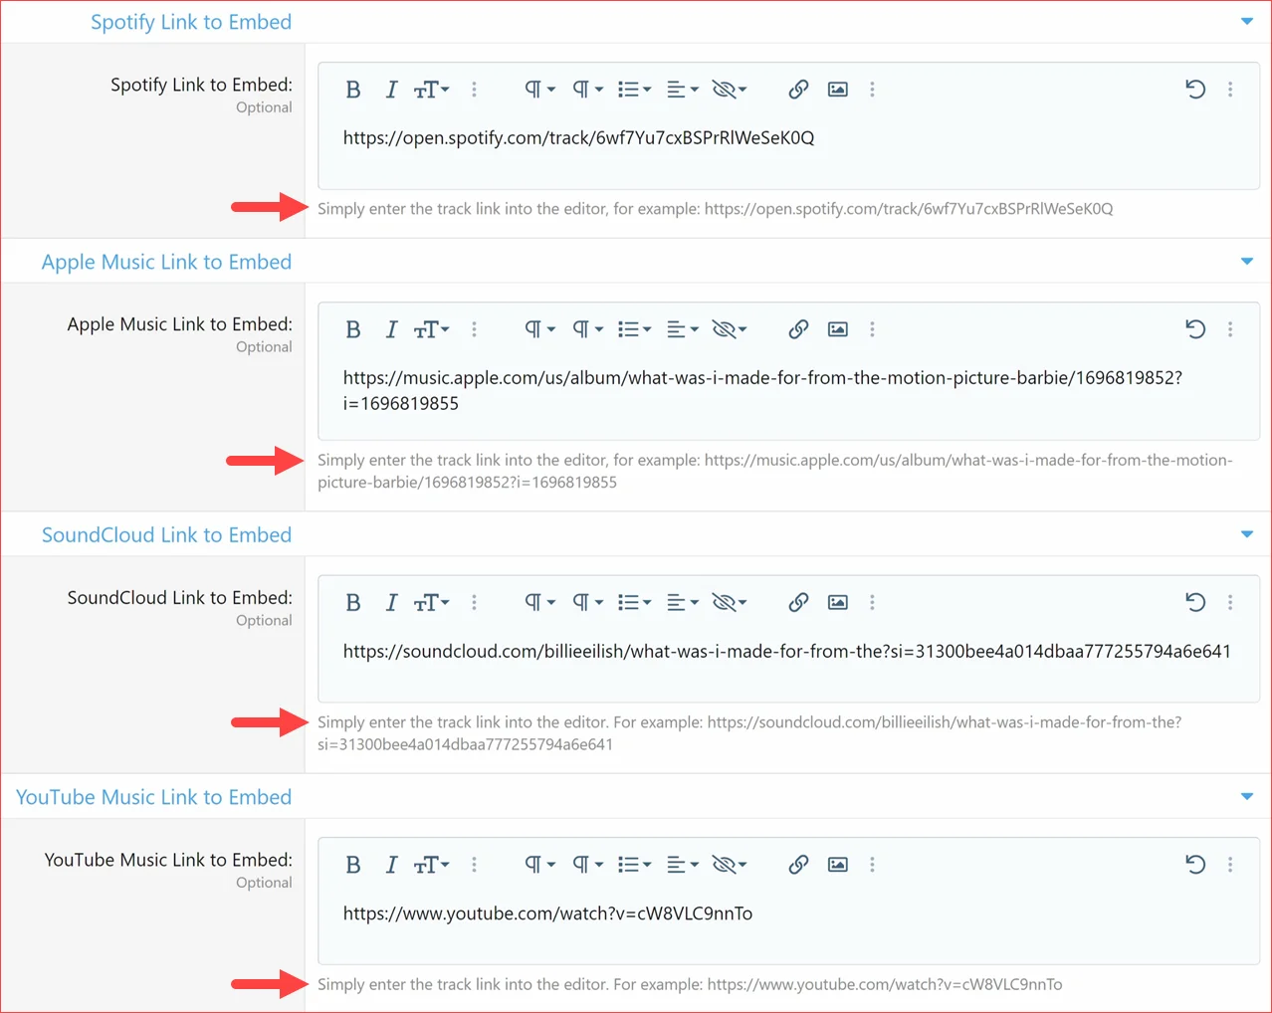Viewport: 1272px width, 1013px height.
Task: Open alignment dropdown in YouTube Music editor
Action: [682, 865]
